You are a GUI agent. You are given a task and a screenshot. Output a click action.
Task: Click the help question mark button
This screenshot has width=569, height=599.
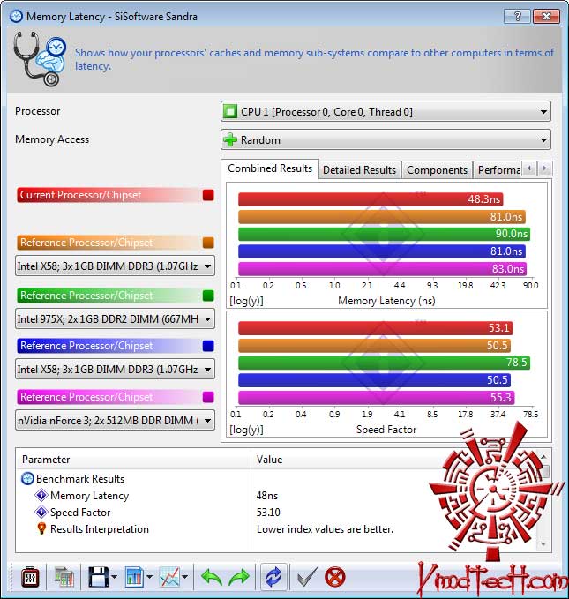pyautogui.click(x=518, y=17)
